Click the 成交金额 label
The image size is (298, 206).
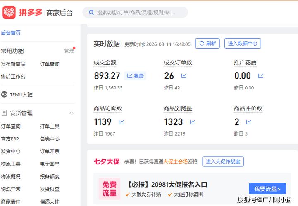[105, 63]
